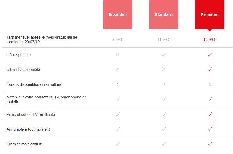Click Premium's Ultra HD red checkmark
Screen dimensions: 233x154
click(210, 69)
